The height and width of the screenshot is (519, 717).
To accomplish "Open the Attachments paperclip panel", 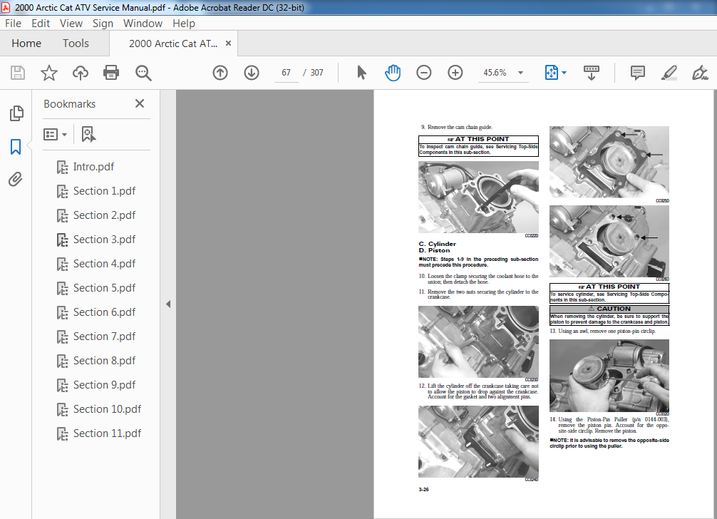I will click(16, 179).
